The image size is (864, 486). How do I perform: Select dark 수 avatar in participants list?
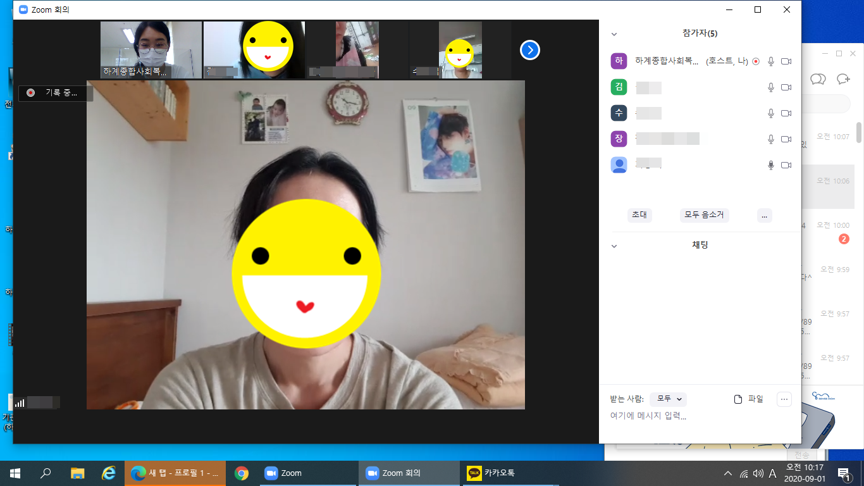click(619, 113)
